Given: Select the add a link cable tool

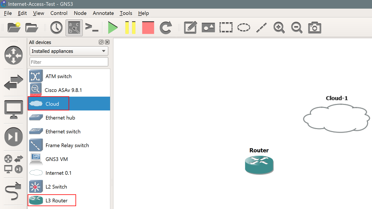Looking at the screenshot, I should (13, 191).
